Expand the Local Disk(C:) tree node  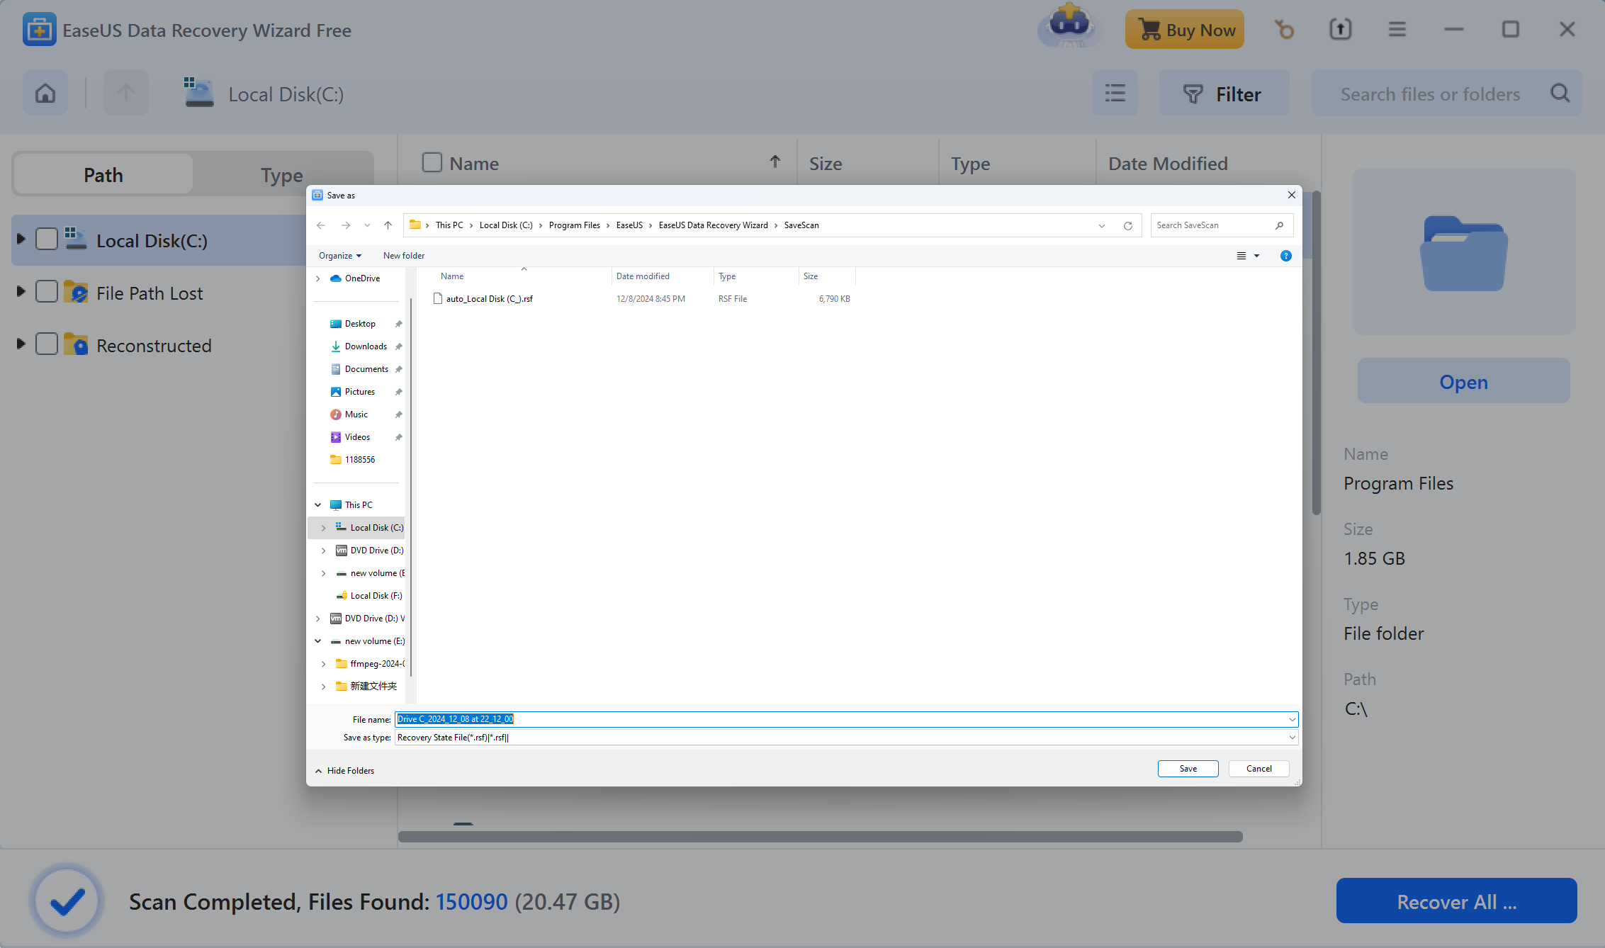[x=21, y=239]
